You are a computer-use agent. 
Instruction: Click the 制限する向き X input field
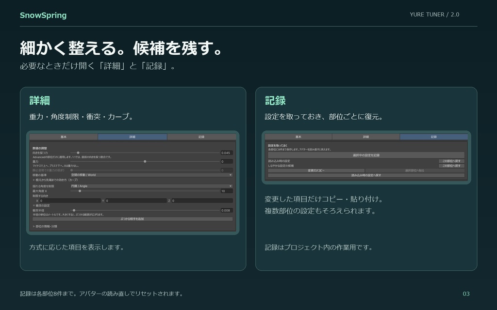(70, 201)
